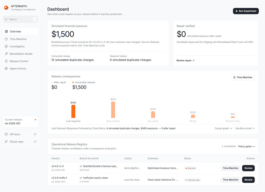Open Time Machine from Release consequences card
The height and width of the screenshot is (192, 265).
click(243, 77)
